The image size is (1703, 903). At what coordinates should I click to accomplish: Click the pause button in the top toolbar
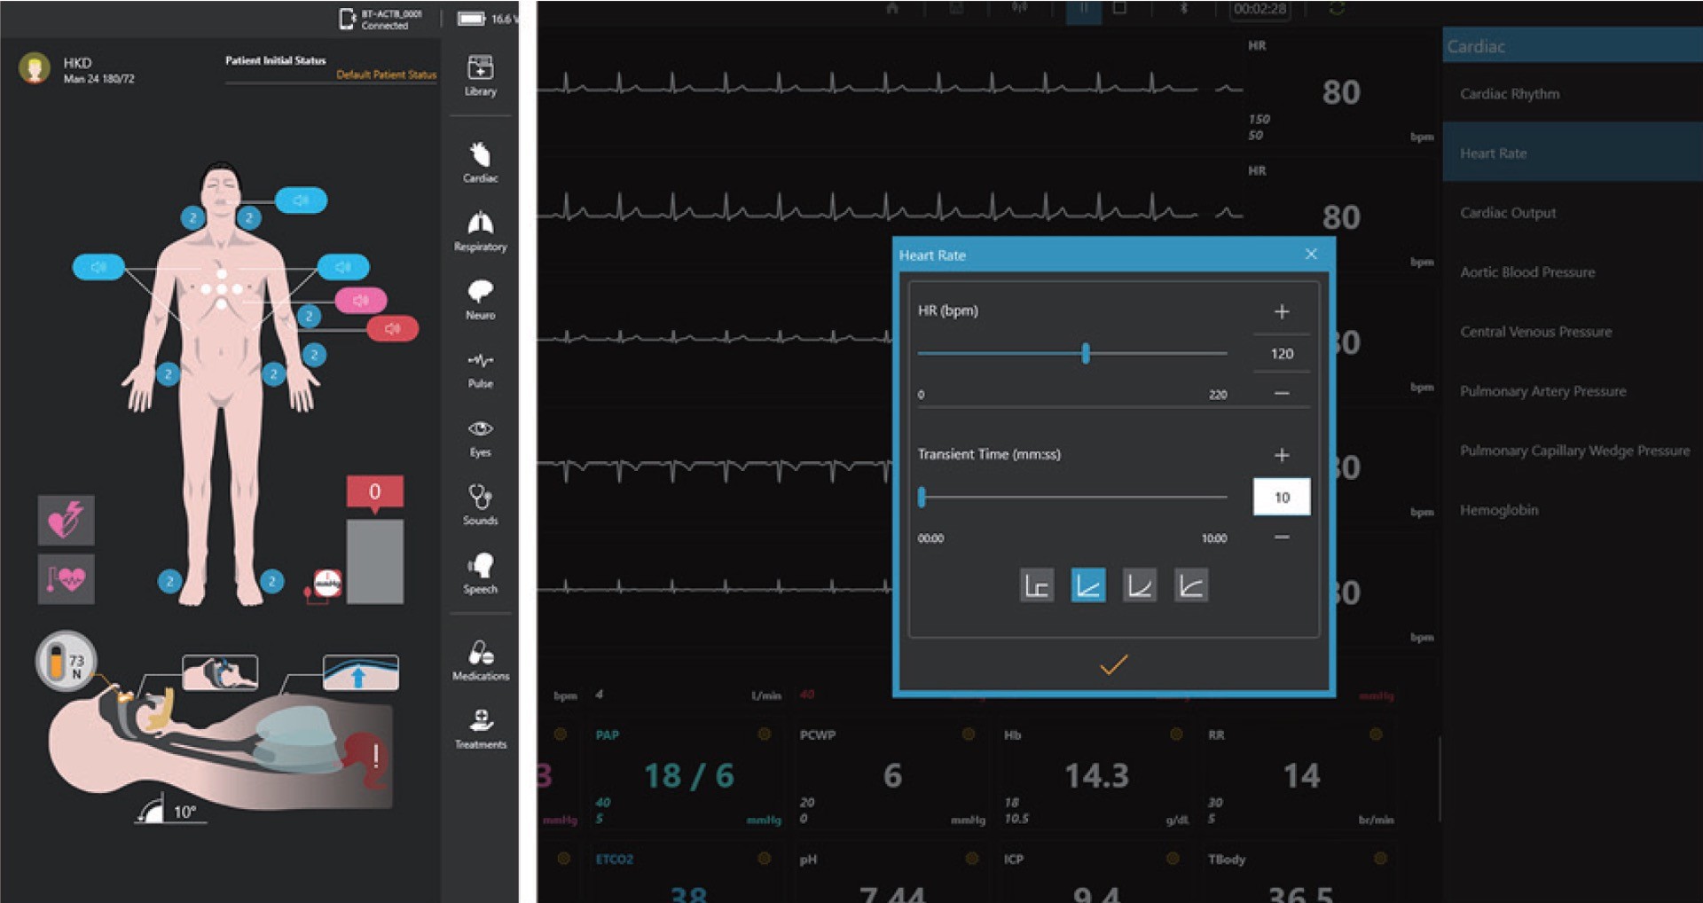(1083, 9)
